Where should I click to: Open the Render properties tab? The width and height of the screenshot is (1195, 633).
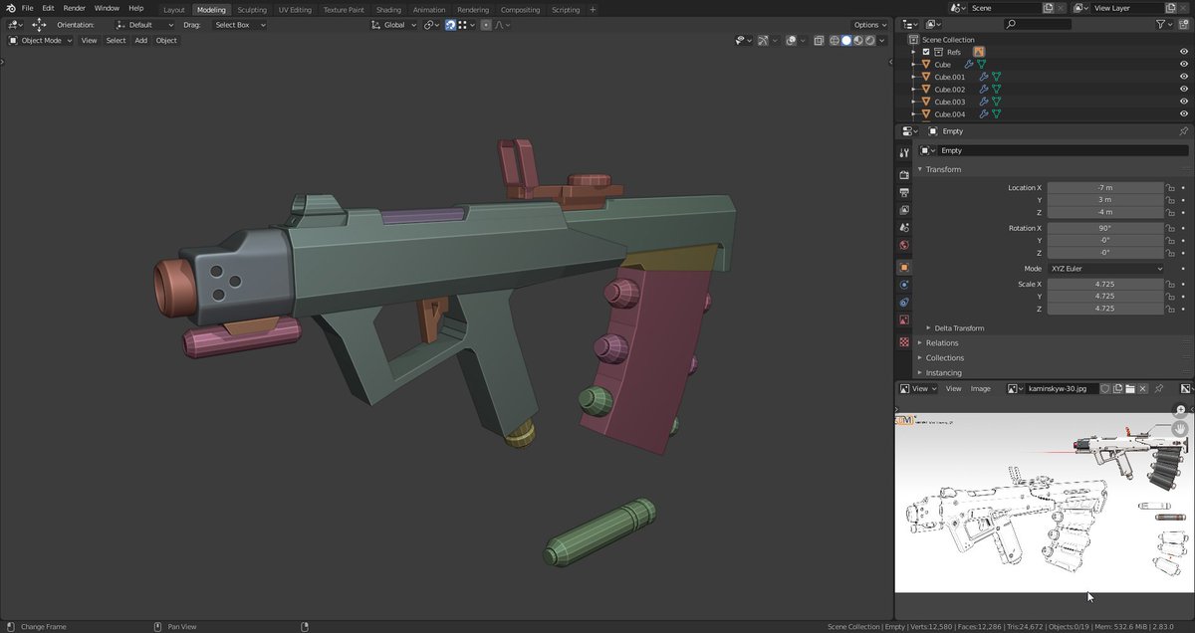click(904, 175)
